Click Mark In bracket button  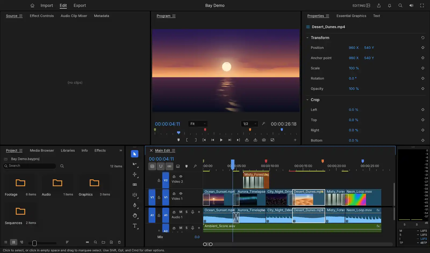pos(187,140)
